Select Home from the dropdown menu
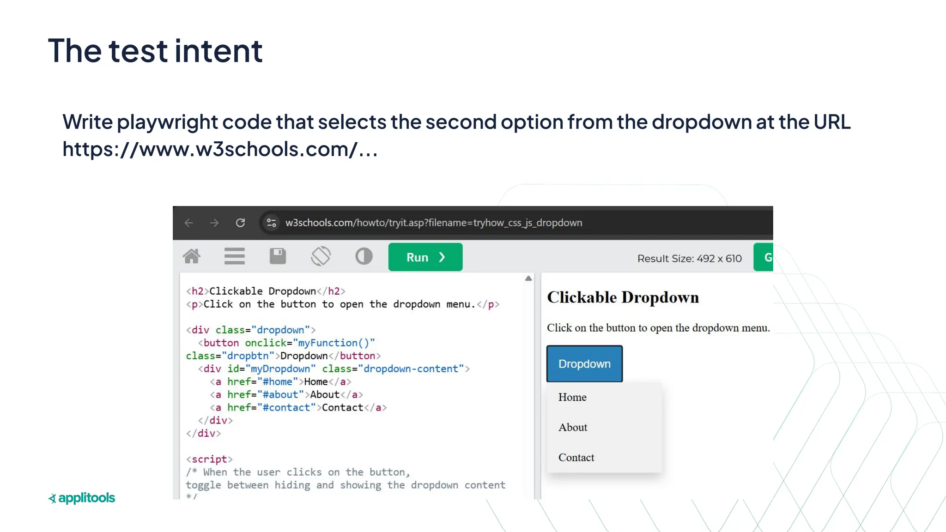The height and width of the screenshot is (532, 946). coord(605,397)
